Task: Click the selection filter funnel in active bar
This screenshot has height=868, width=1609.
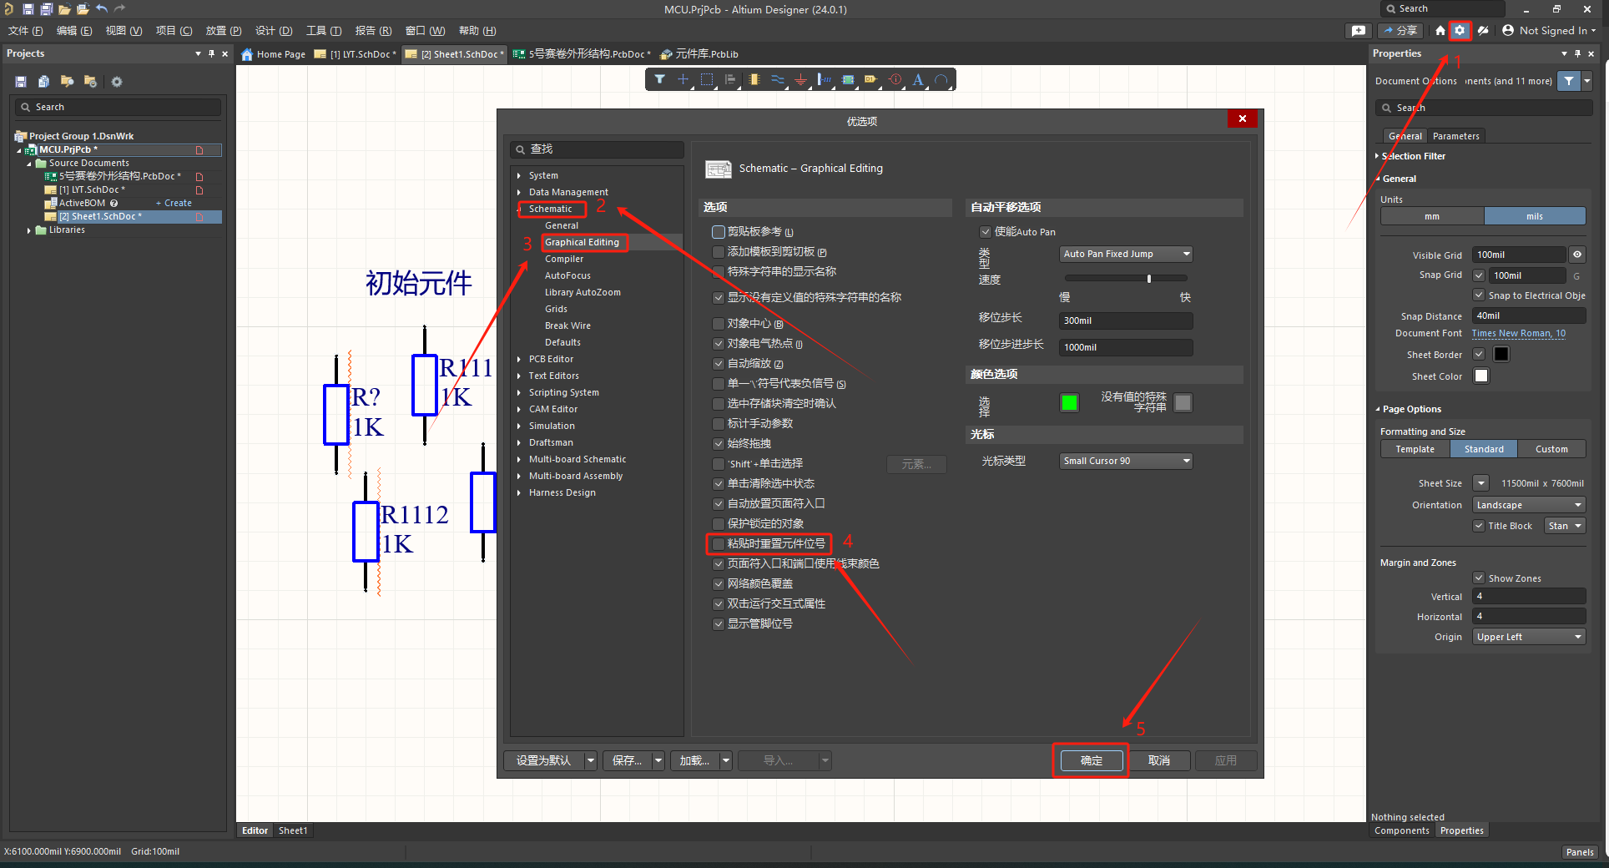Action: 660,79
